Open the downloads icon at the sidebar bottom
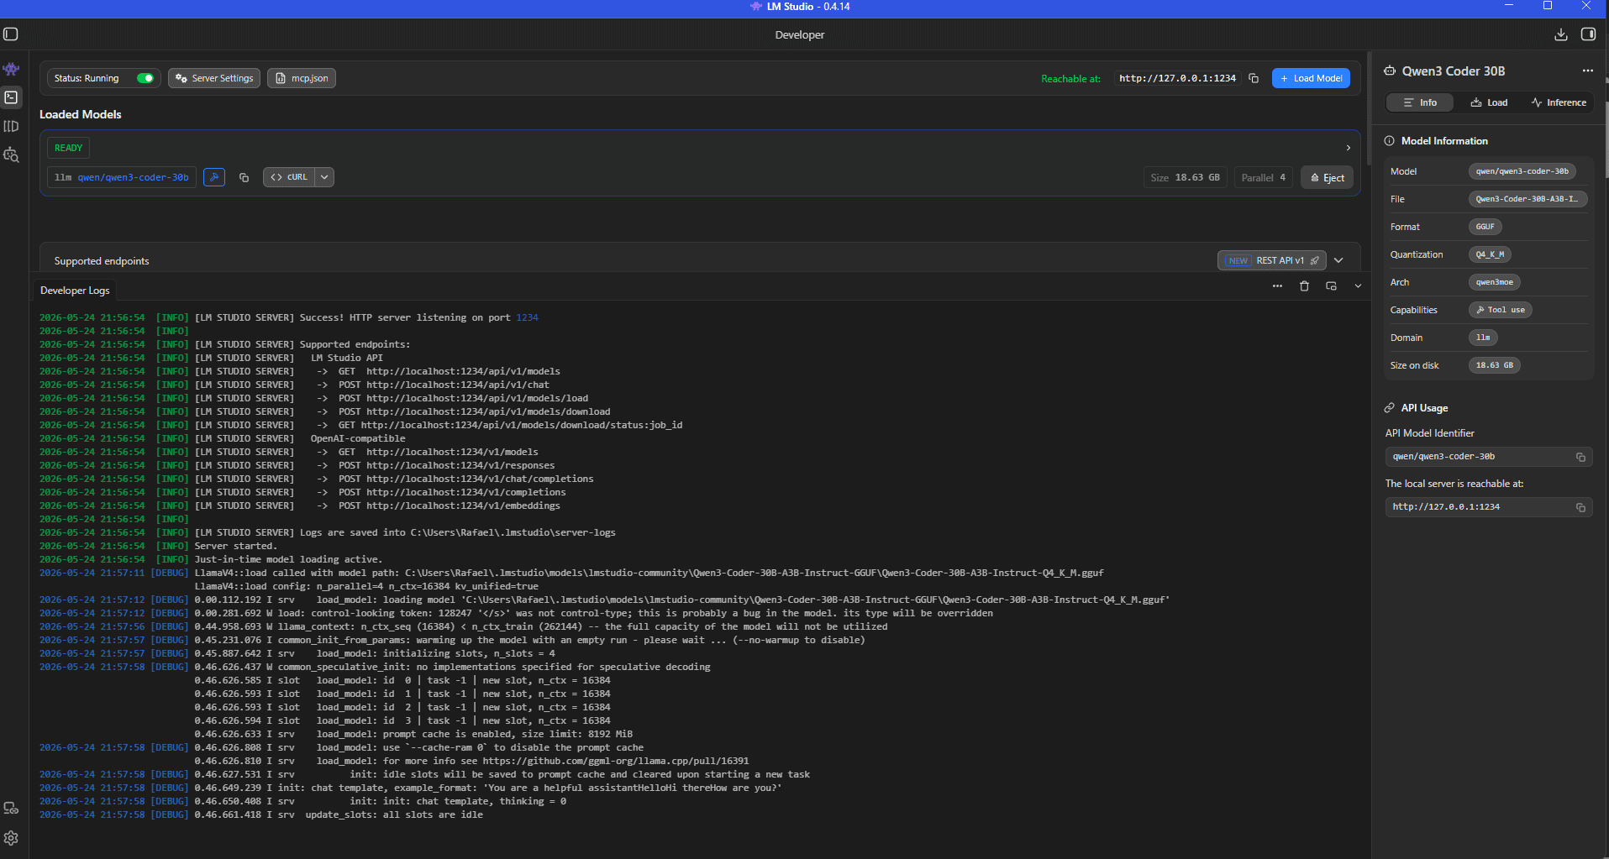The width and height of the screenshot is (1609, 859). [x=11, y=808]
